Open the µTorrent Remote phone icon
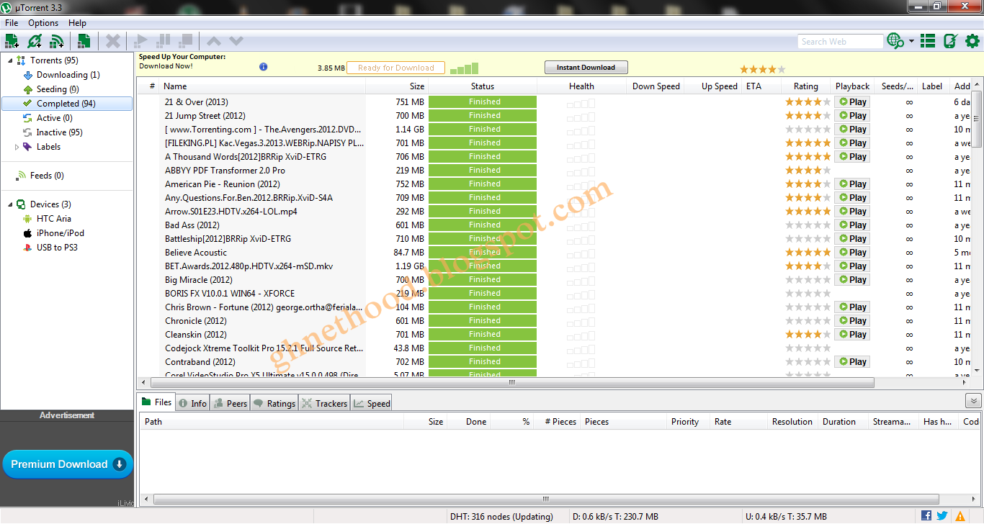 click(950, 41)
